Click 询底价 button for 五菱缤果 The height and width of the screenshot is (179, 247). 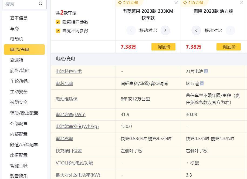[163, 47]
